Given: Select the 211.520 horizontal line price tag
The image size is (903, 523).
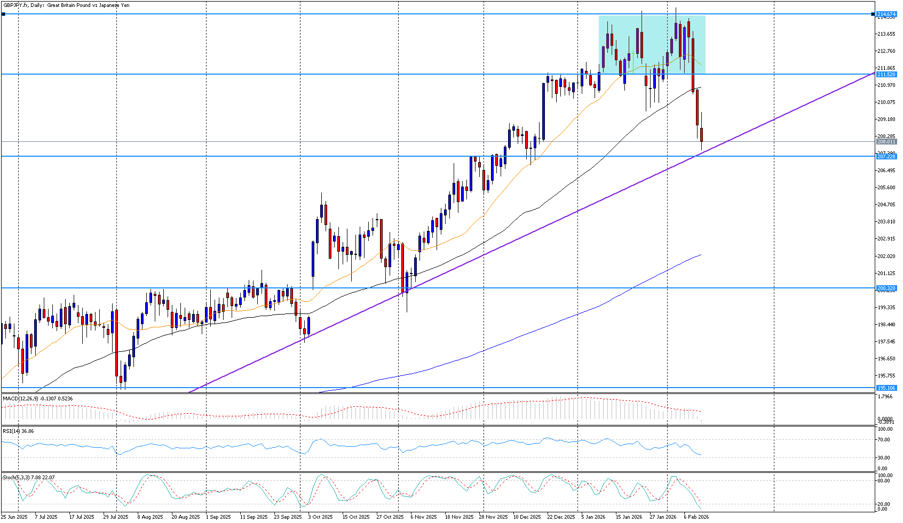Looking at the screenshot, I should coord(886,75).
